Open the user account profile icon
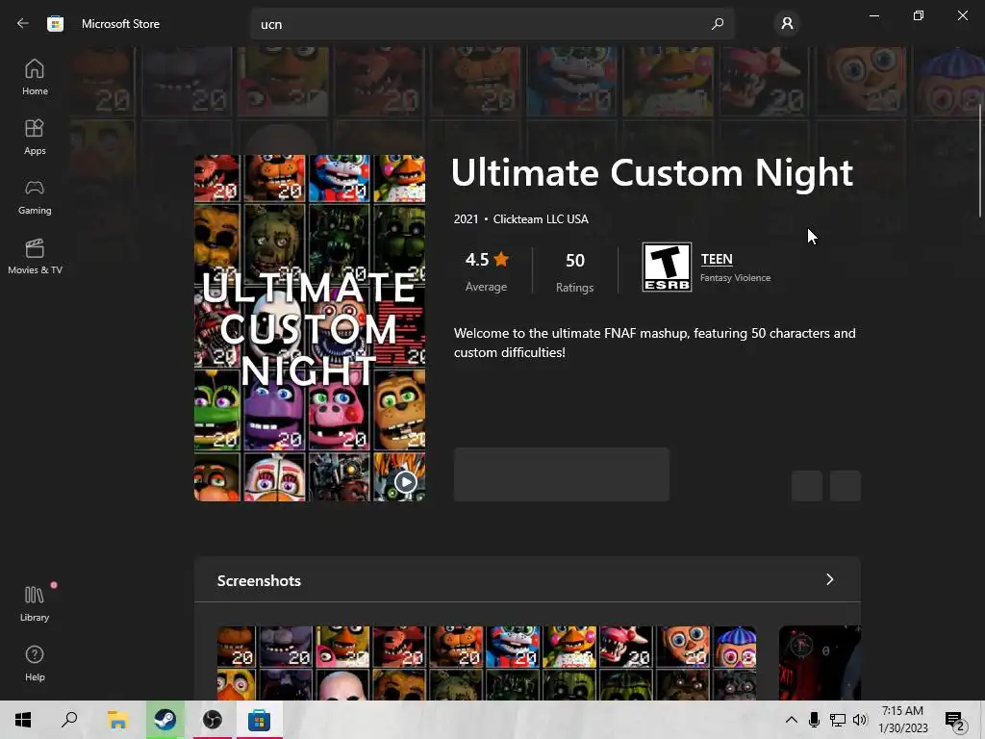 tap(787, 24)
